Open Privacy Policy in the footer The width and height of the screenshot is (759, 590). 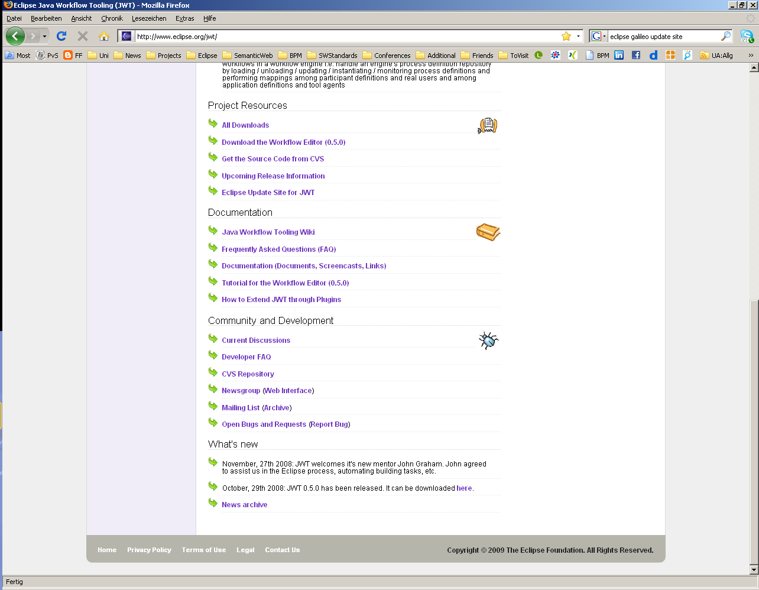pyautogui.click(x=149, y=550)
